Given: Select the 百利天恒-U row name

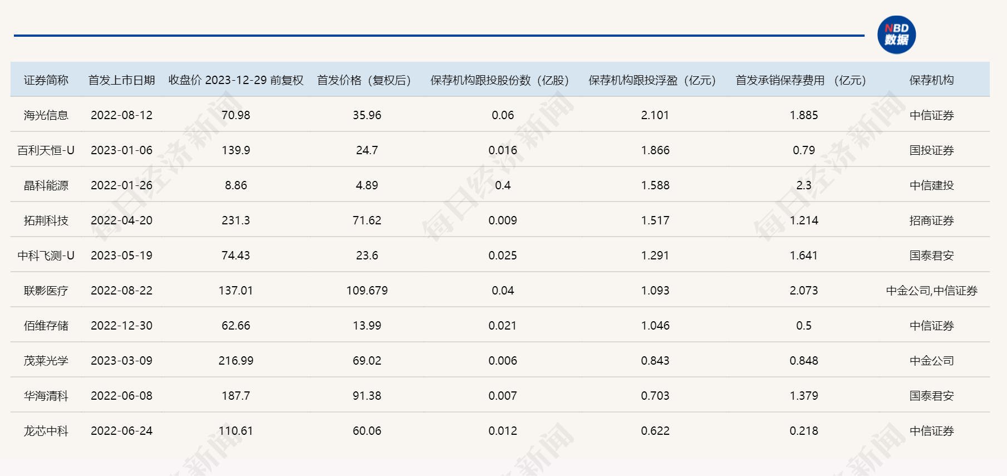Looking at the screenshot, I should [x=46, y=150].
